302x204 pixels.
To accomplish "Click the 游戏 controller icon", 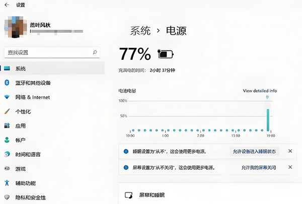I will click(7, 169).
